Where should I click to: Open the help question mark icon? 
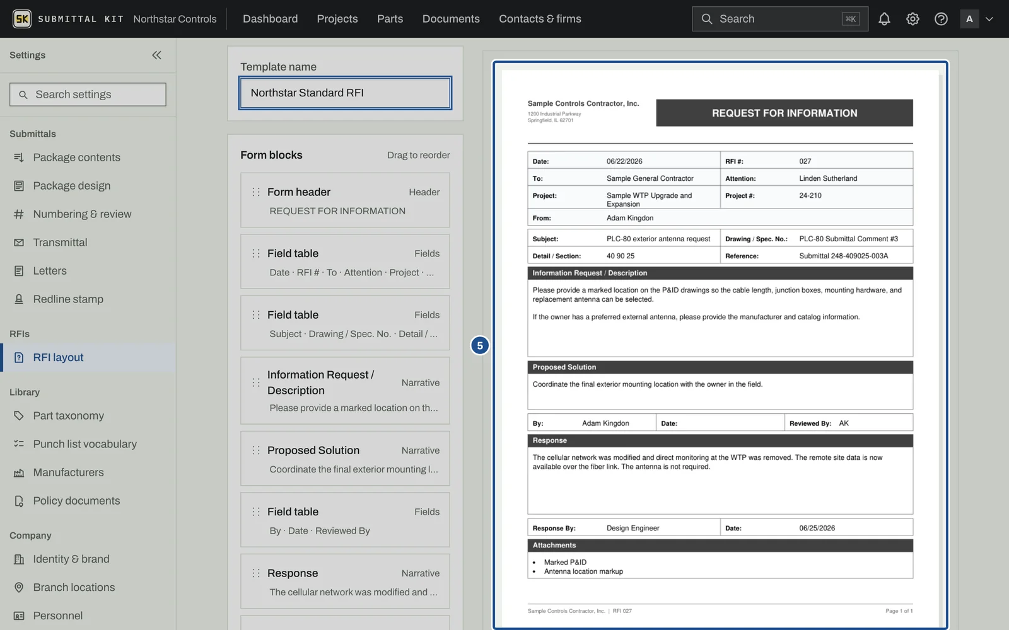tap(941, 19)
